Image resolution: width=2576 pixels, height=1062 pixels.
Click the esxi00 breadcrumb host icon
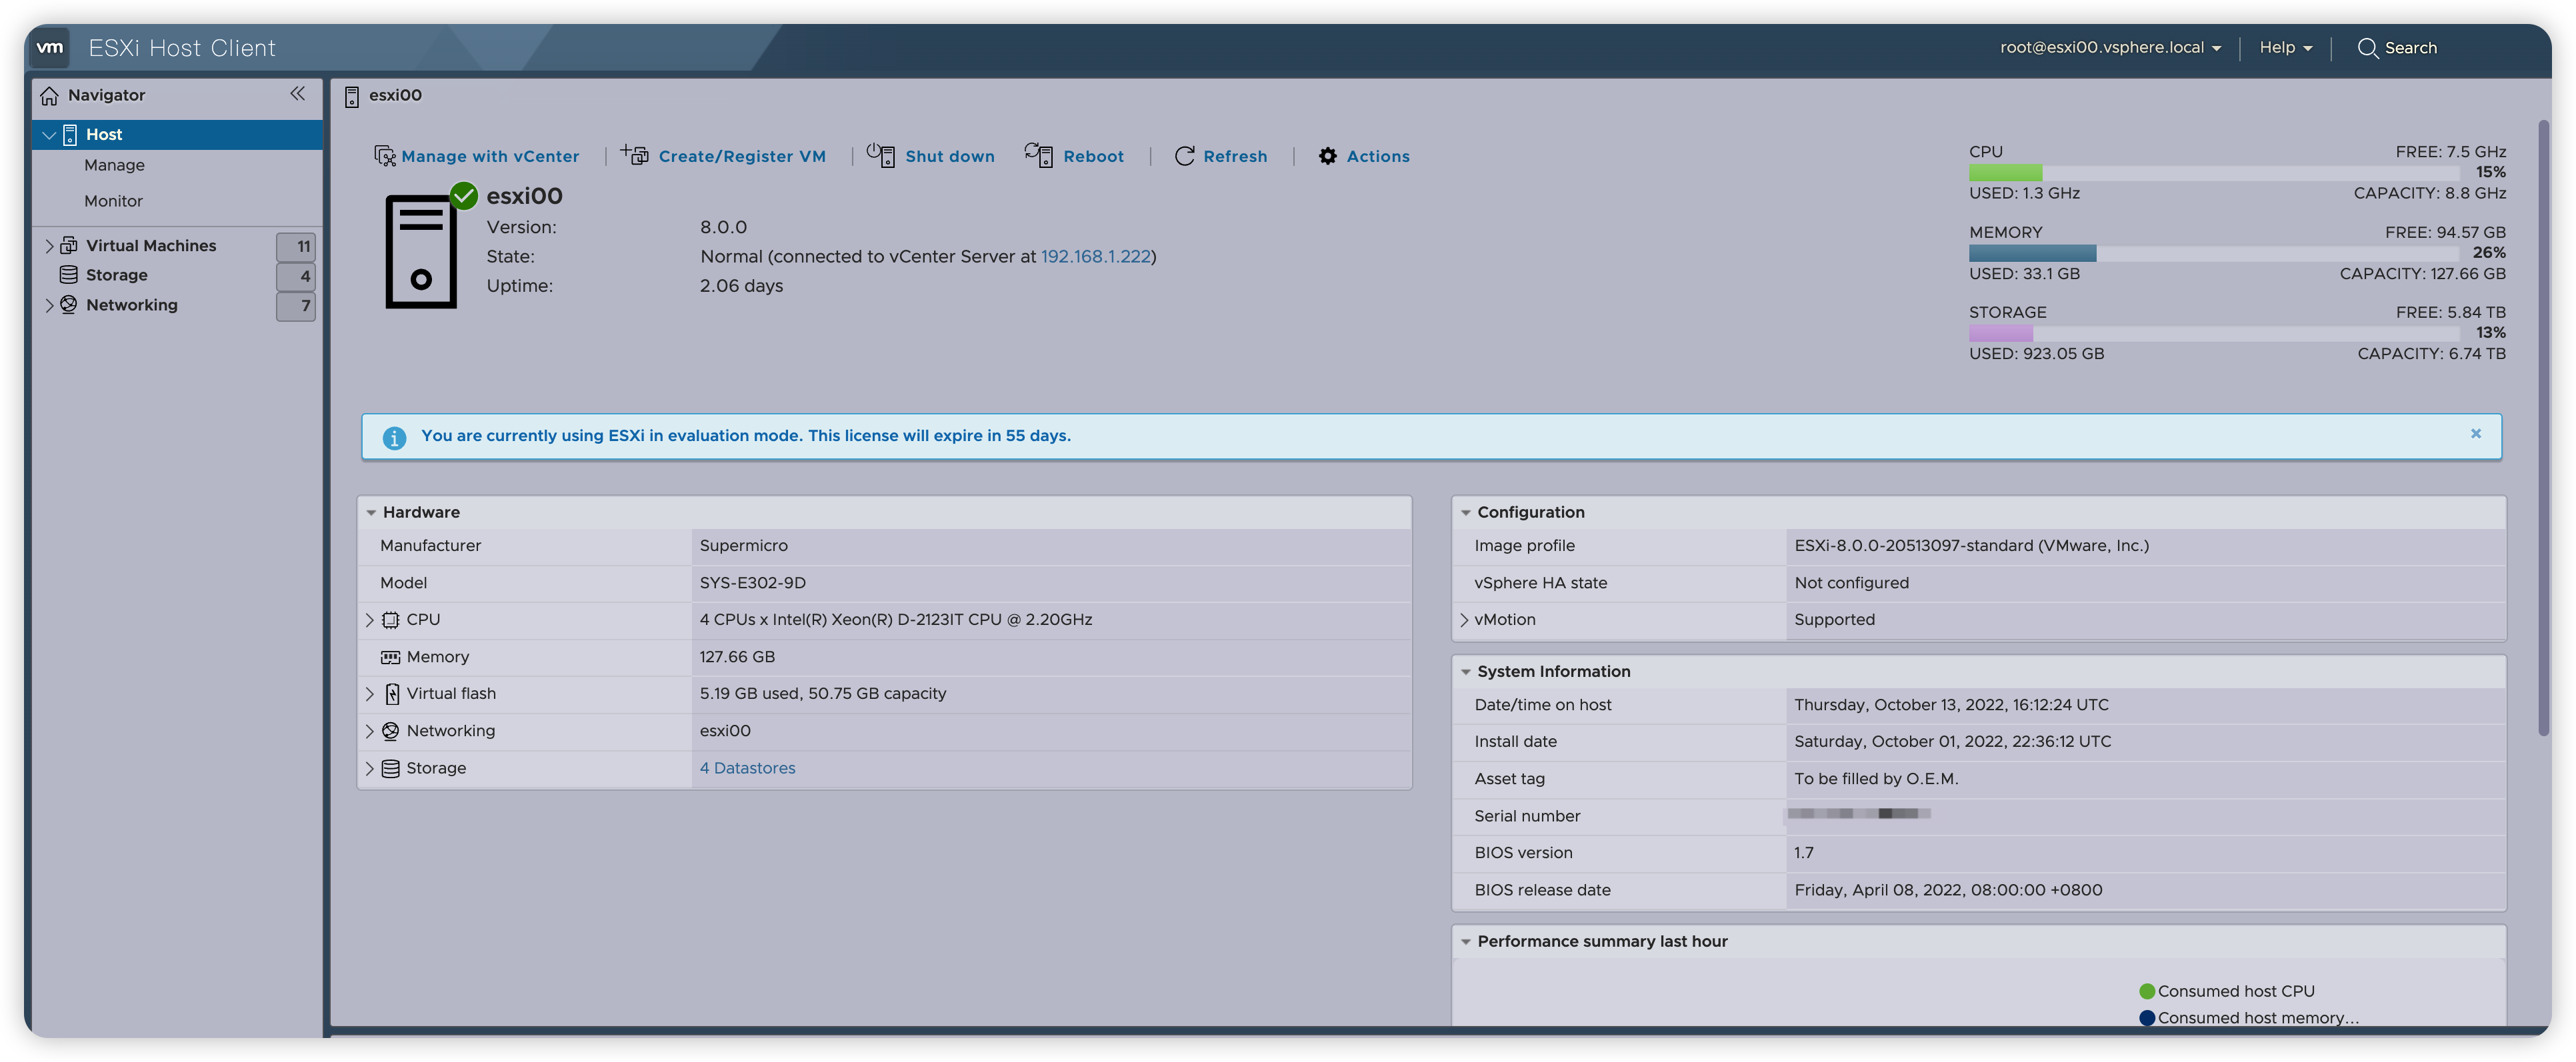pyautogui.click(x=352, y=97)
